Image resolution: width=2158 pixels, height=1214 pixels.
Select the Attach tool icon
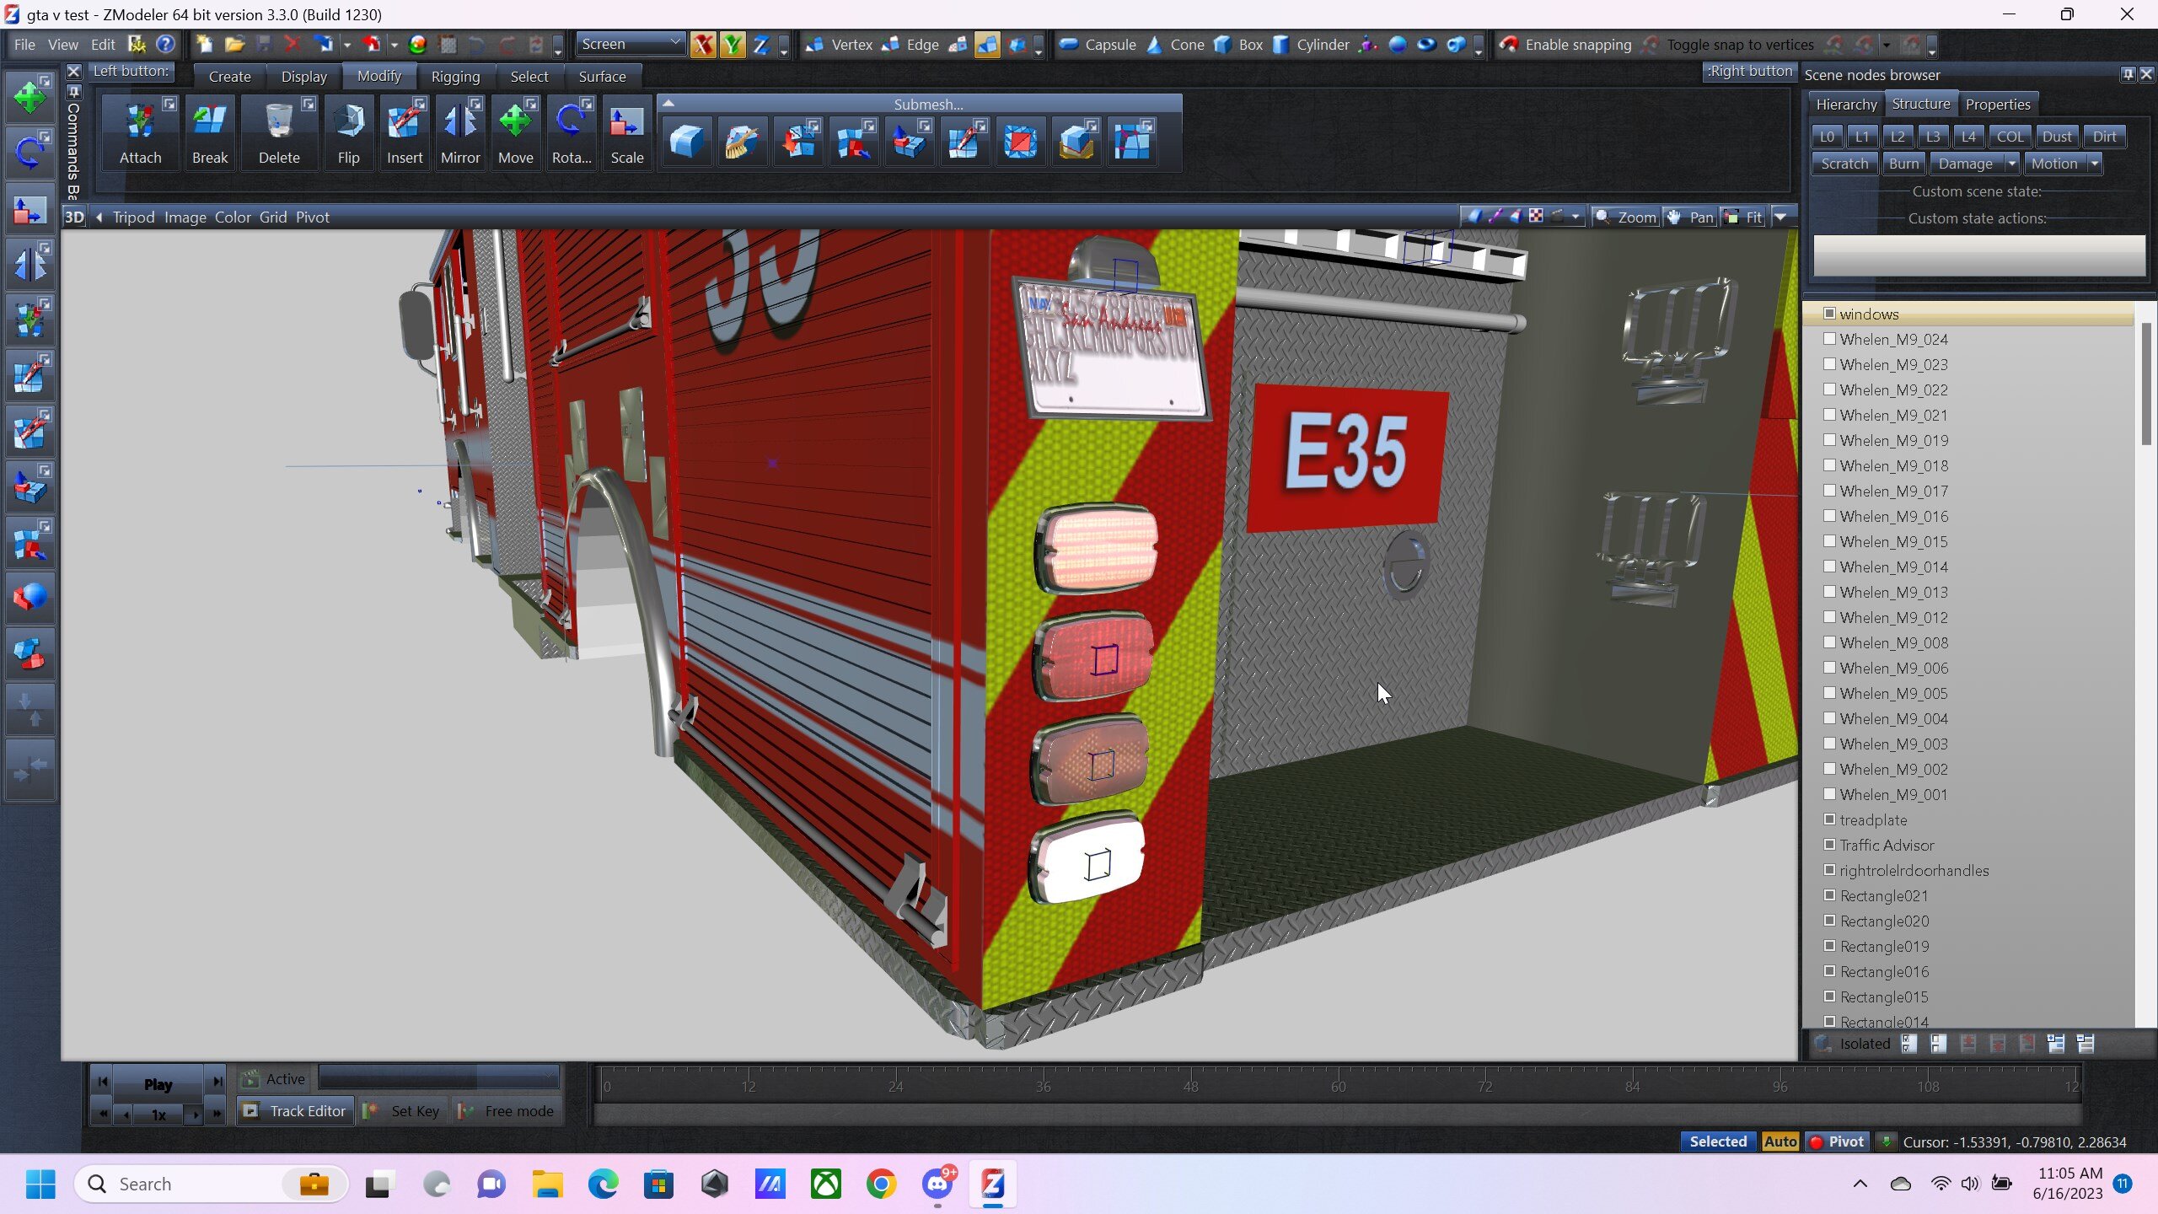tap(140, 124)
